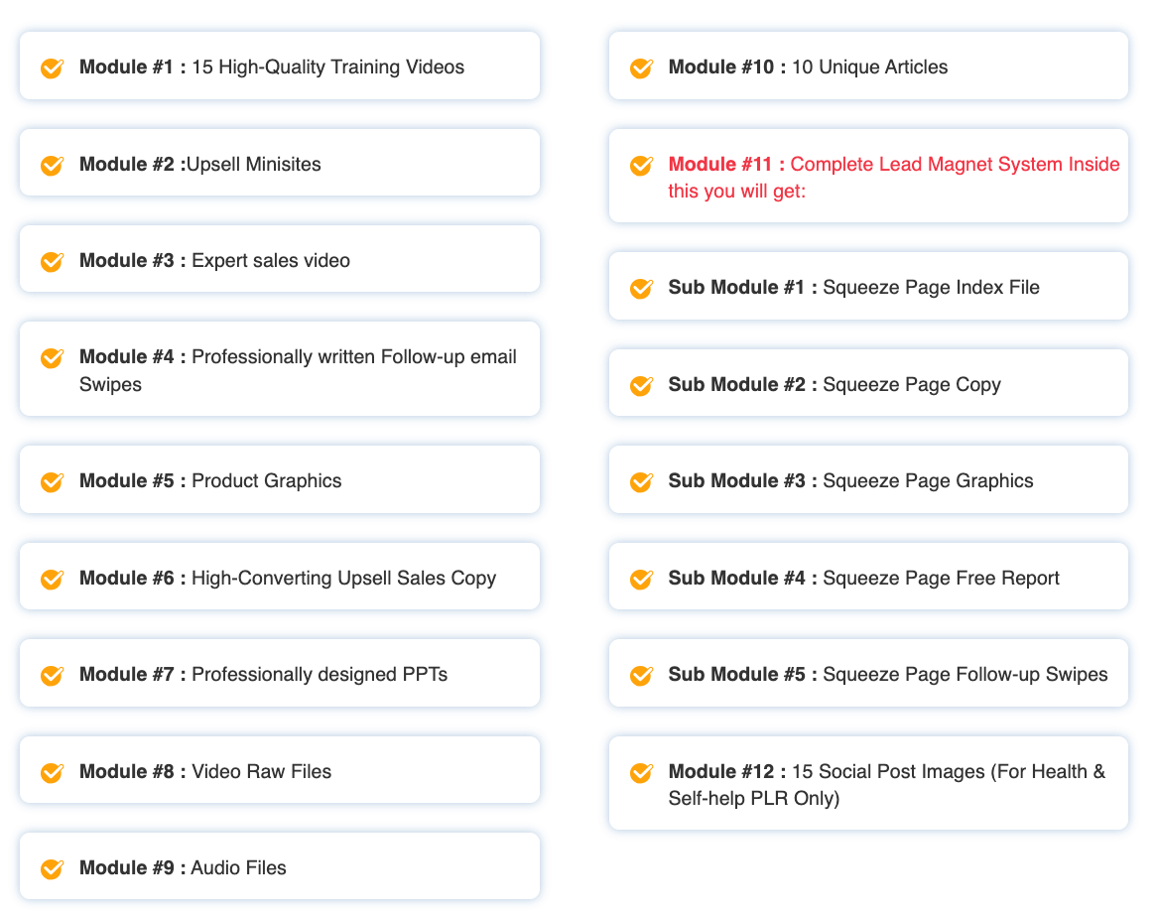Click the red Complete Lead Magnet System text
This screenshot has height=917, width=1157.
click(x=955, y=165)
